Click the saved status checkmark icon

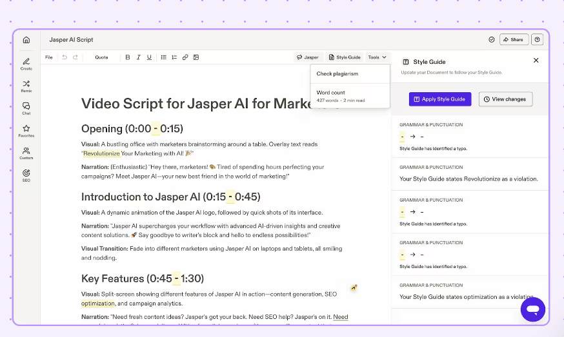click(x=491, y=39)
